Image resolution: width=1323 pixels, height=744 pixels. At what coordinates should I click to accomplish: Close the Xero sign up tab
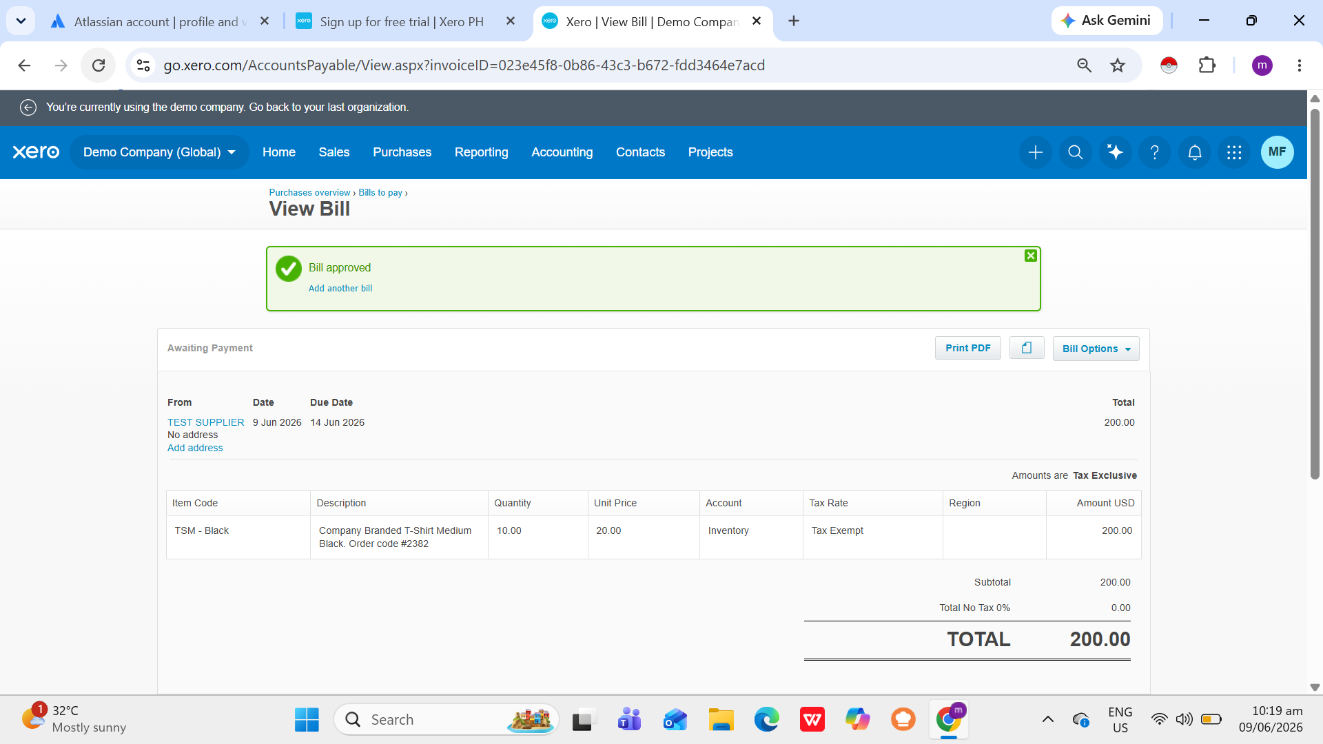[x=511, y=21]
